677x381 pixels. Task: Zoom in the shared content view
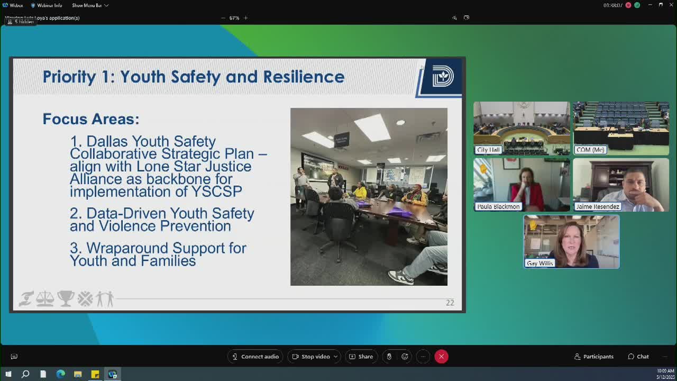[x=245, y=18]
